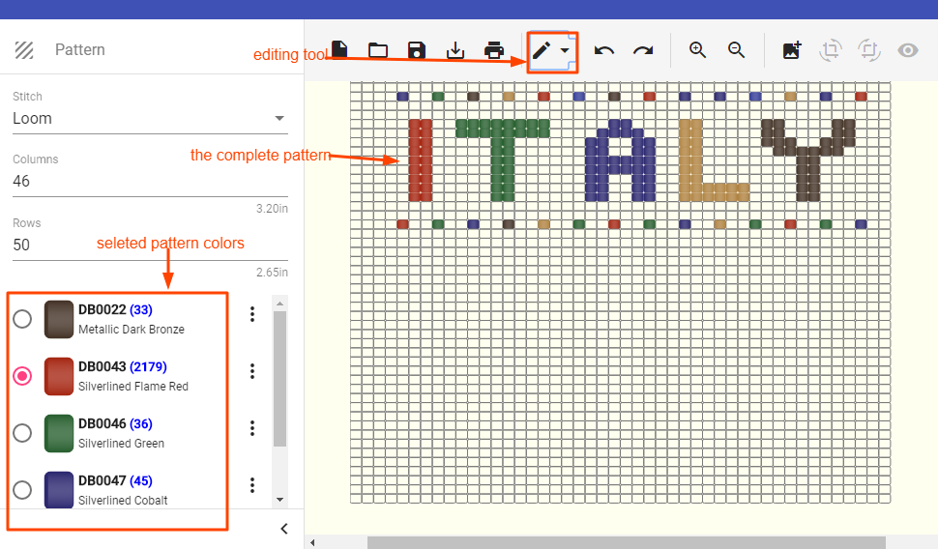This screenshot has width=938, height=549.
Task: Click color list scroll up arrow
Action: point(280,303)
